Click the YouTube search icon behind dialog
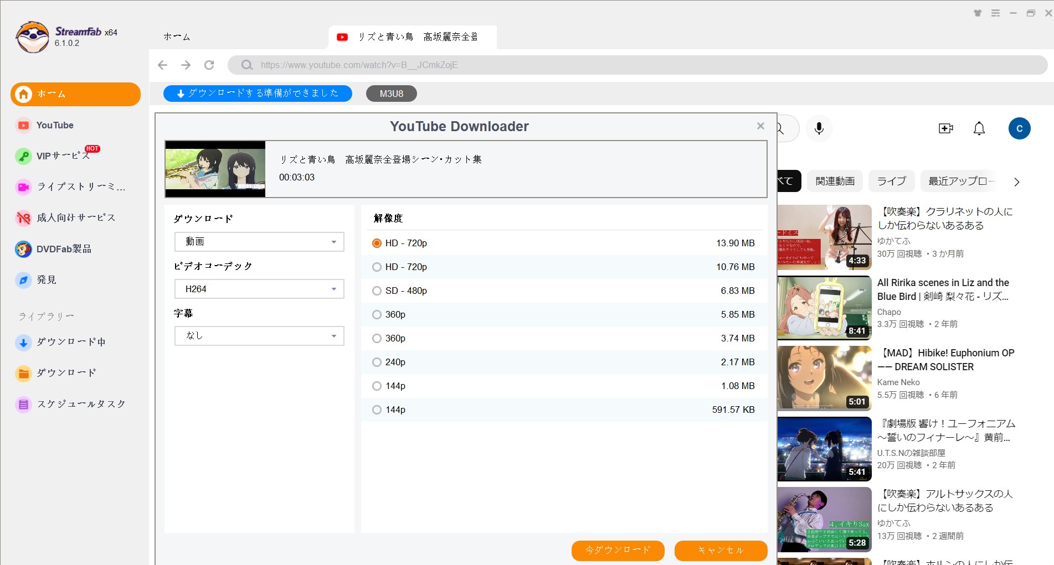The width and height of the screenshot is (1054, 565). pos(780,129)
